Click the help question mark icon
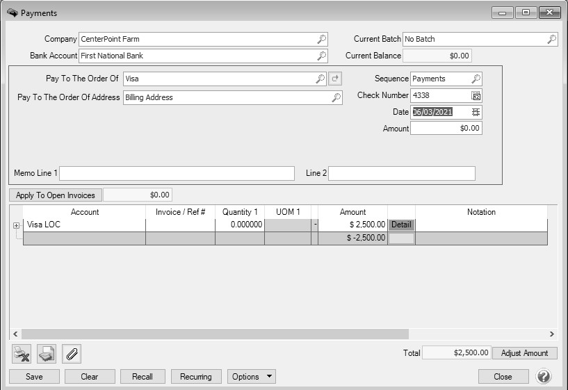 (544, 376)
